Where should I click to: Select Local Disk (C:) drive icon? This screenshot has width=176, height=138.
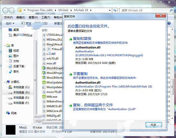[x=10, y=87]
